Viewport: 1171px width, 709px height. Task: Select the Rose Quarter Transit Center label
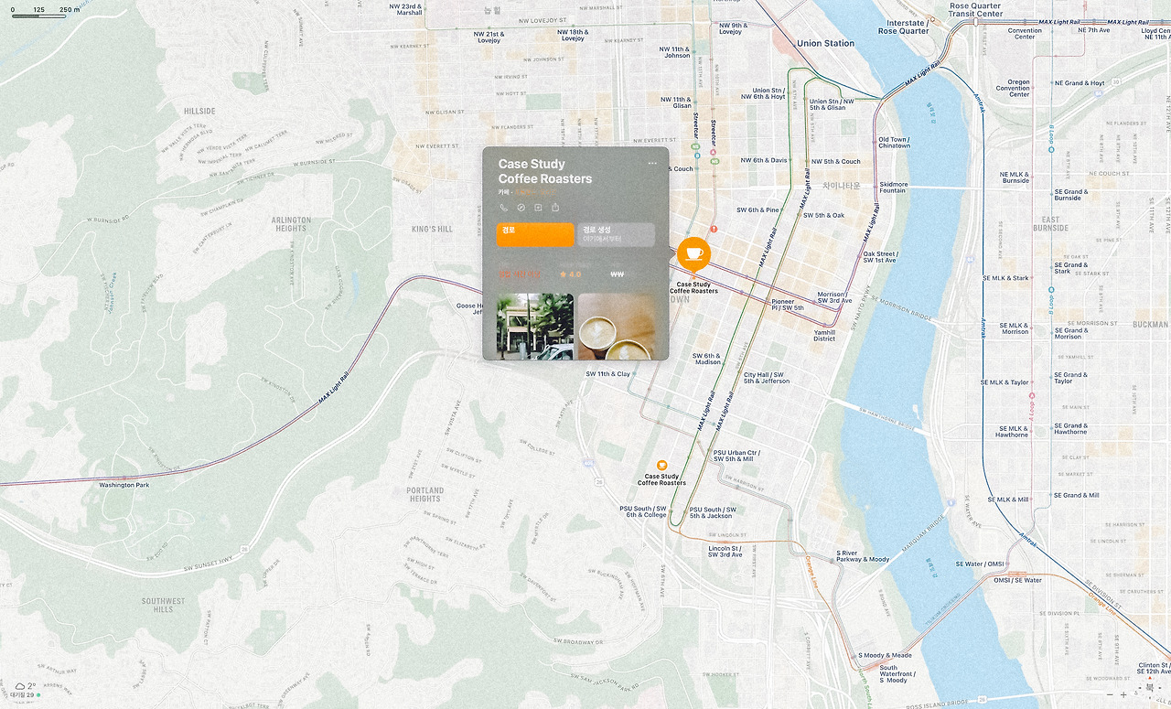976,10
